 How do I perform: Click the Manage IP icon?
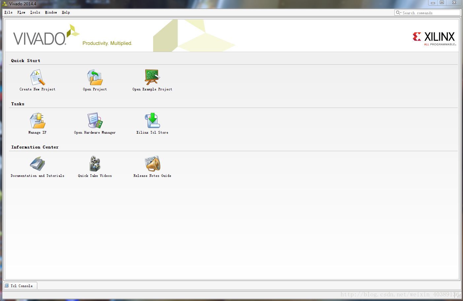point(38,120)
